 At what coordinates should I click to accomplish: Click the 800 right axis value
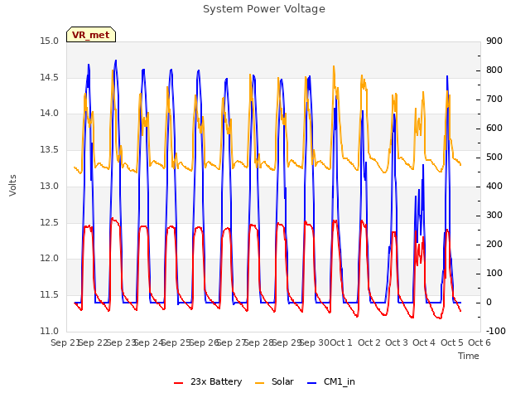point(494,70)
